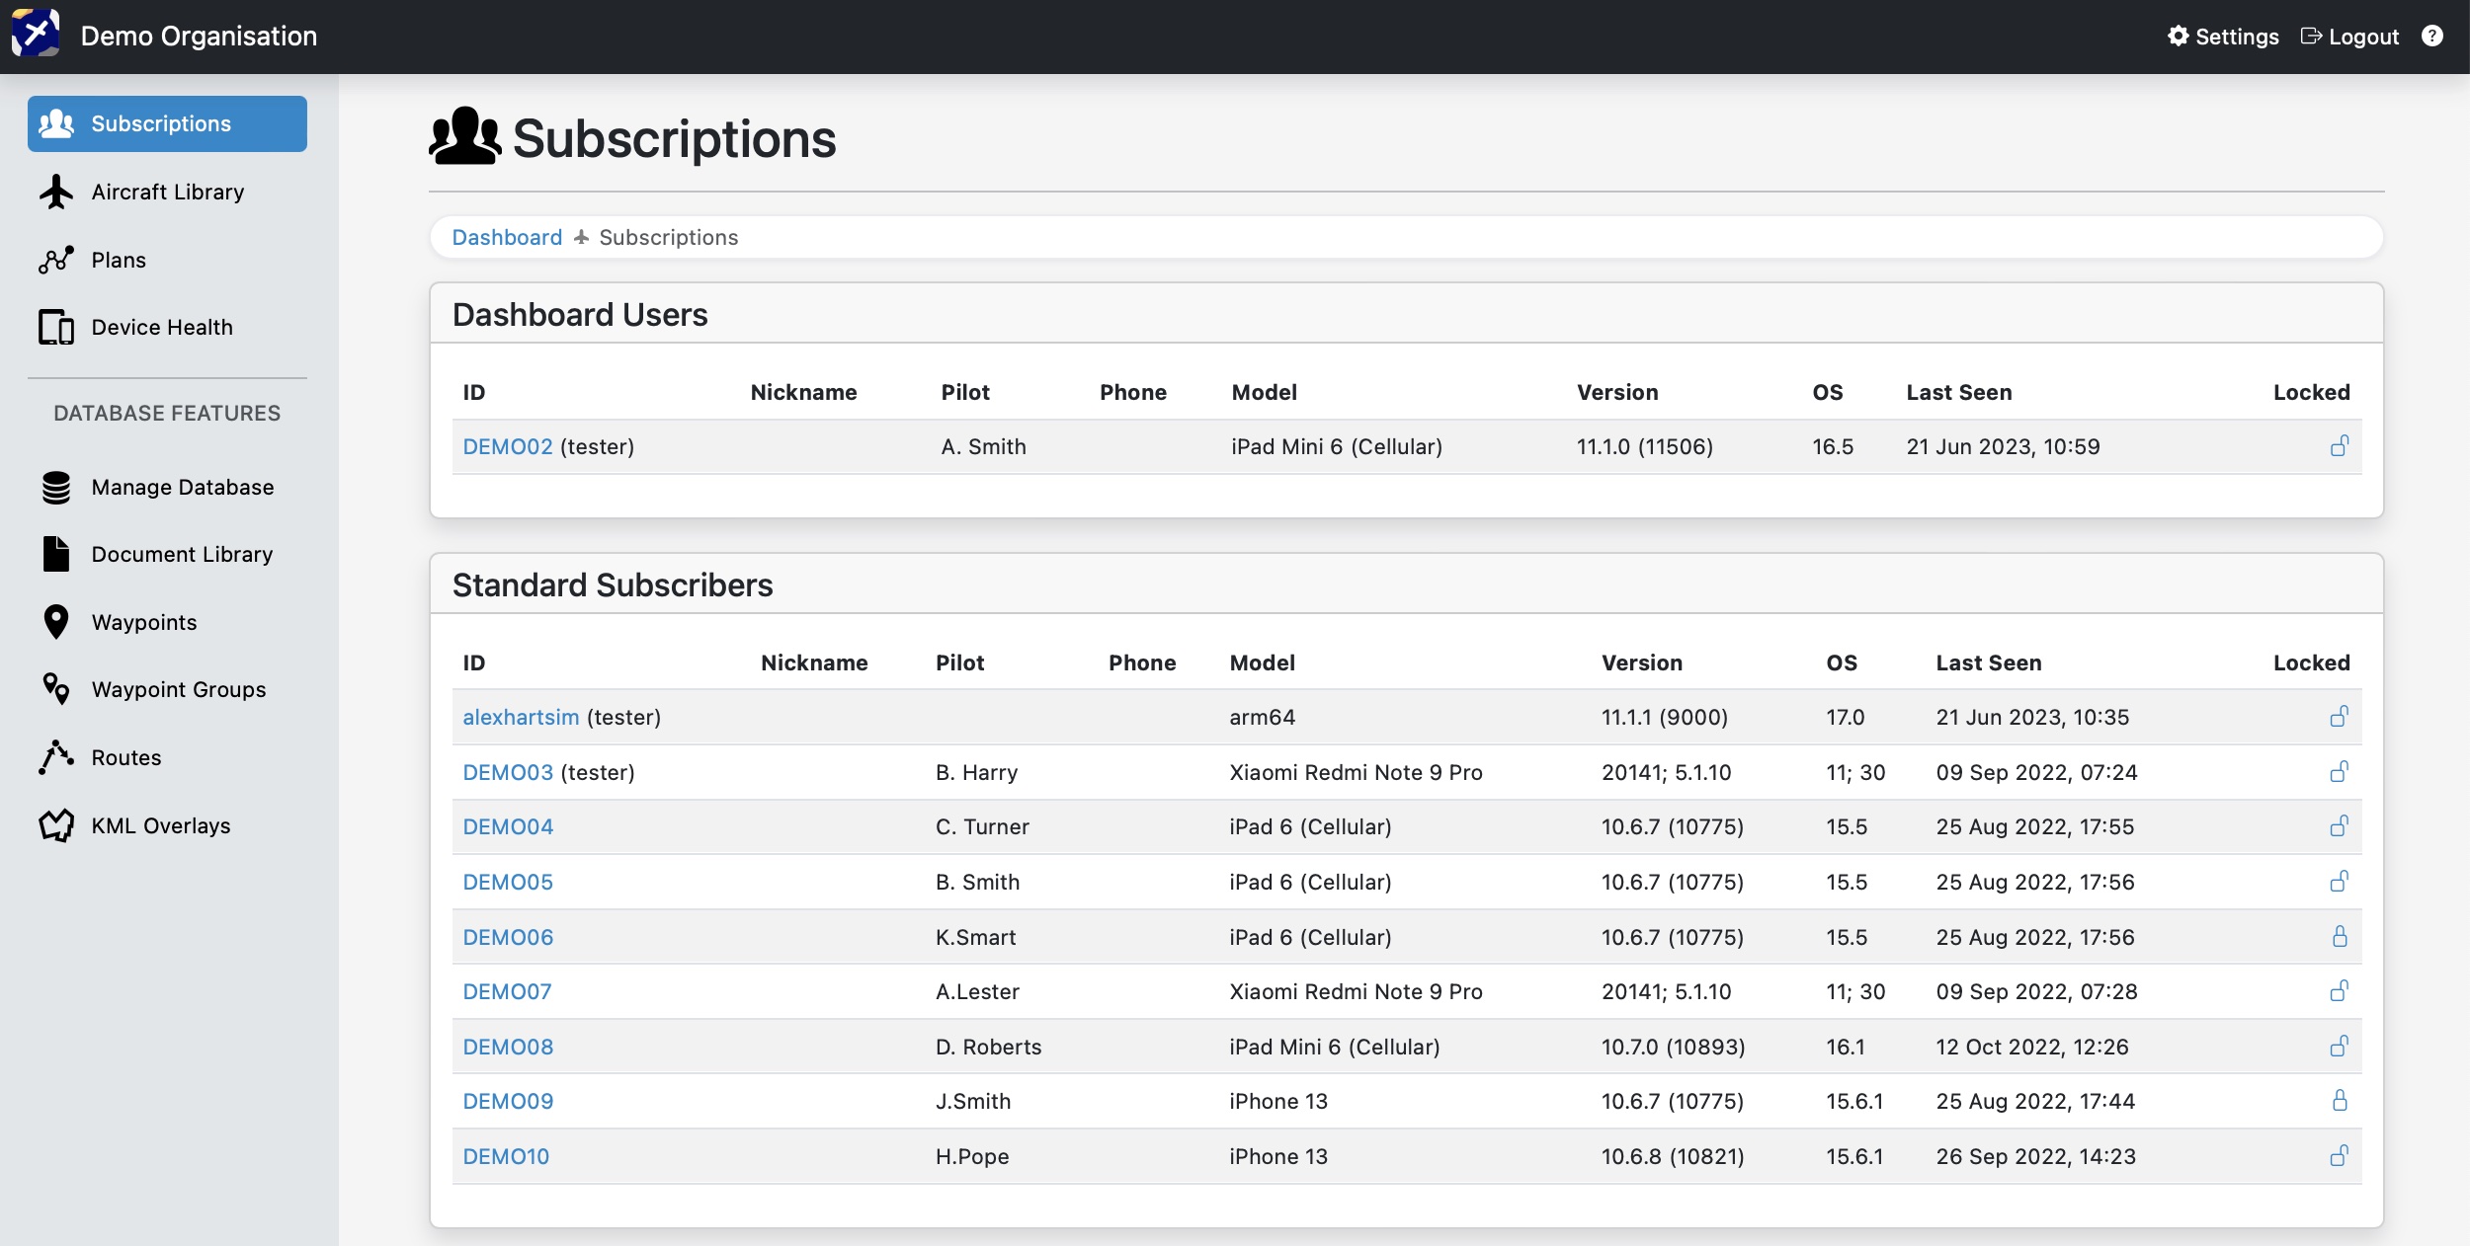2470x1246 pixels.
Task: Click version '11.1.1 (9000)'
Action: (x=1664, y=717)
